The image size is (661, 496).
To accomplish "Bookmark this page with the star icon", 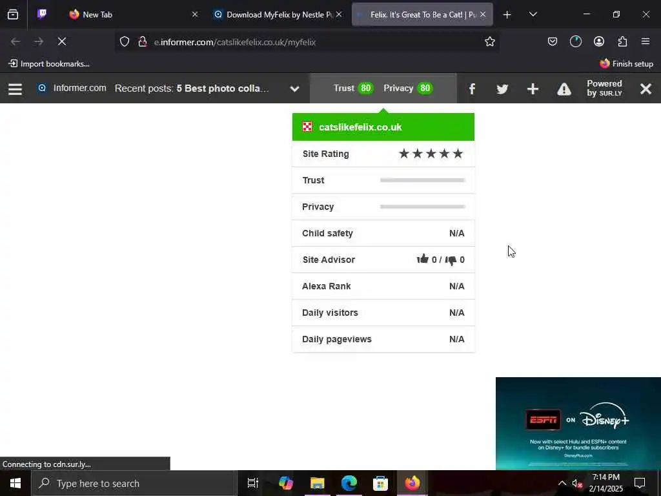I will [490, 41].
